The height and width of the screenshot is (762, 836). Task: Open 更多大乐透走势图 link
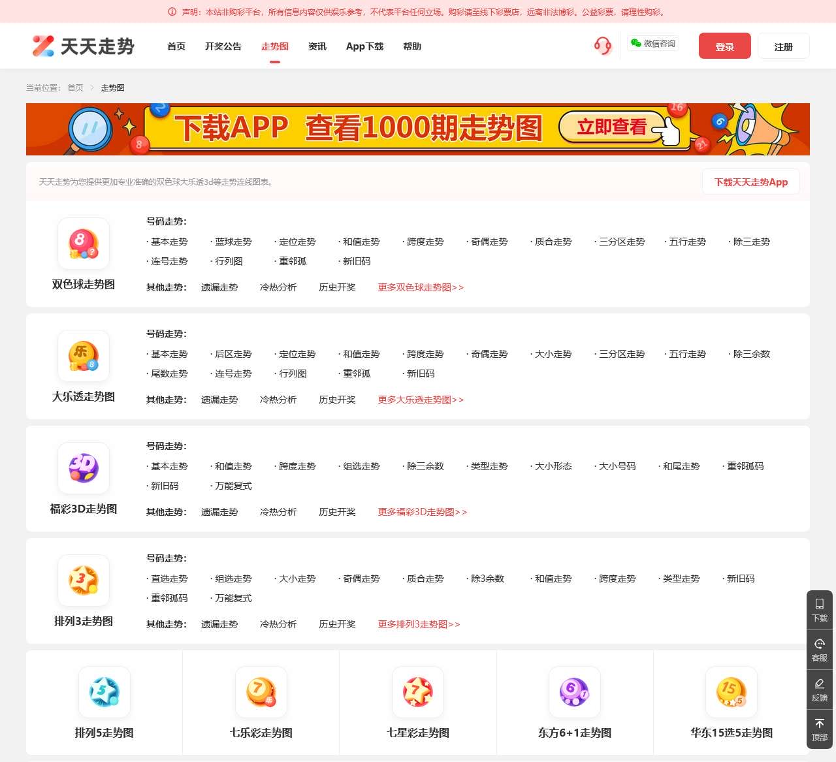pyautogui.click(x=421, y=400)
